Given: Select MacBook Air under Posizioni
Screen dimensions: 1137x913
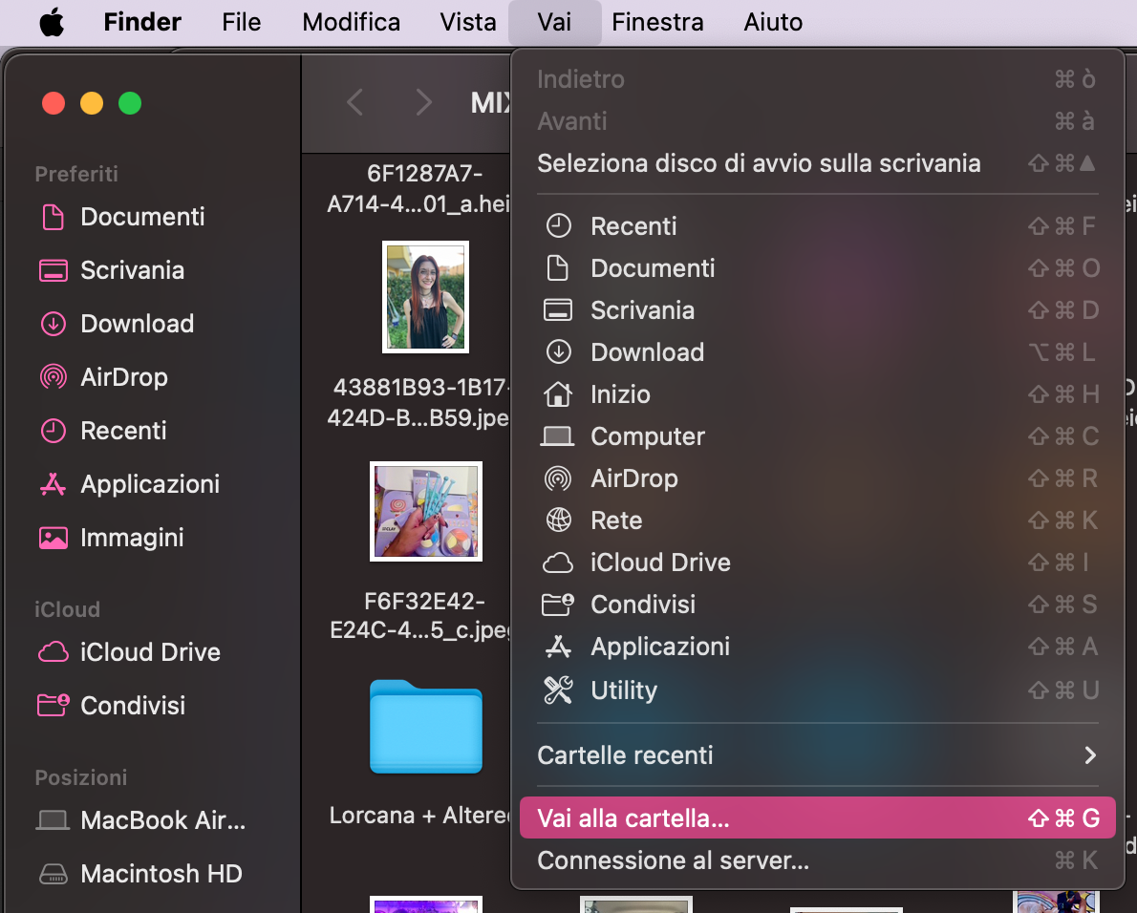Looking at the screenshot, I should point(153,820).
